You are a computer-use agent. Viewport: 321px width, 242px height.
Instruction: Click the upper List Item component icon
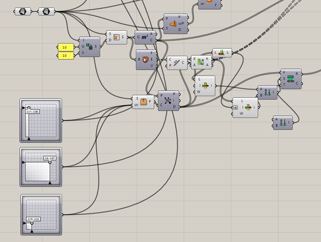[x=205, y=86]
